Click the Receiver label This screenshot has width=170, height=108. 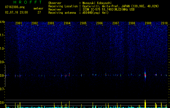pyautogui.click(x=55, y=9)
